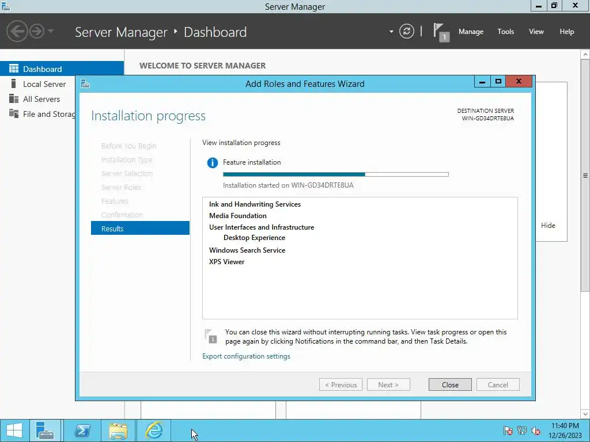Open the Notifications flag icon
Viewport: 590px width, 442px height.
441,32
